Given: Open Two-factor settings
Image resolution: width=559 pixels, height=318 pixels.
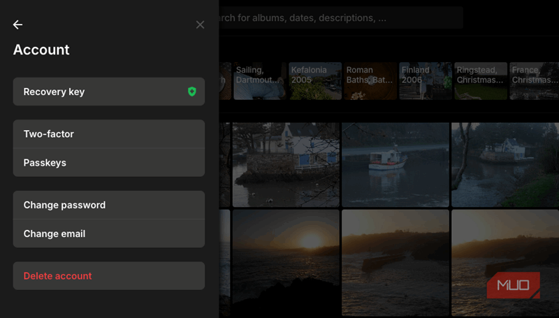Looking at the screenshot, I should pyautogui.click(x=108, y=134).
